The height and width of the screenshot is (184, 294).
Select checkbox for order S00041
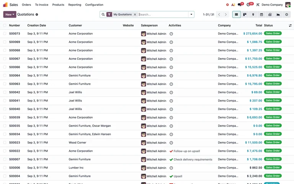click(x=5, y=101)
